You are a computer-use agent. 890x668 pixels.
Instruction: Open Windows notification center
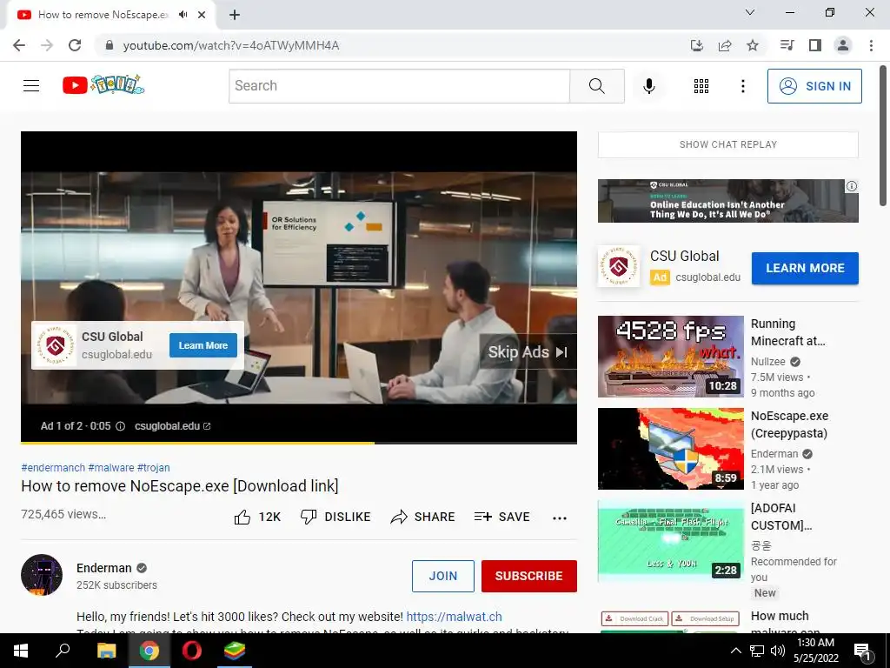pyautogui.click(x=862, y=651)
